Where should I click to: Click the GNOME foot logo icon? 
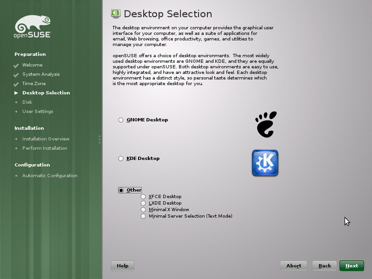tap(265, 124)
